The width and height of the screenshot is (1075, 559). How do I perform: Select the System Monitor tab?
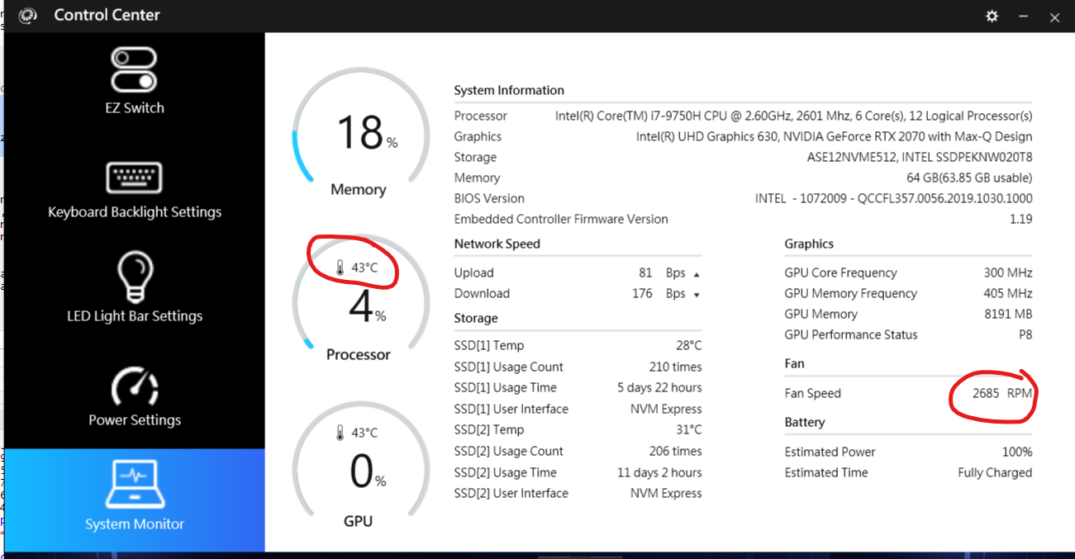[134, 500]
